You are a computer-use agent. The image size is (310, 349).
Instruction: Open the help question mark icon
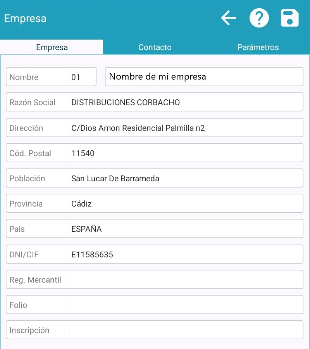point(259,18)
